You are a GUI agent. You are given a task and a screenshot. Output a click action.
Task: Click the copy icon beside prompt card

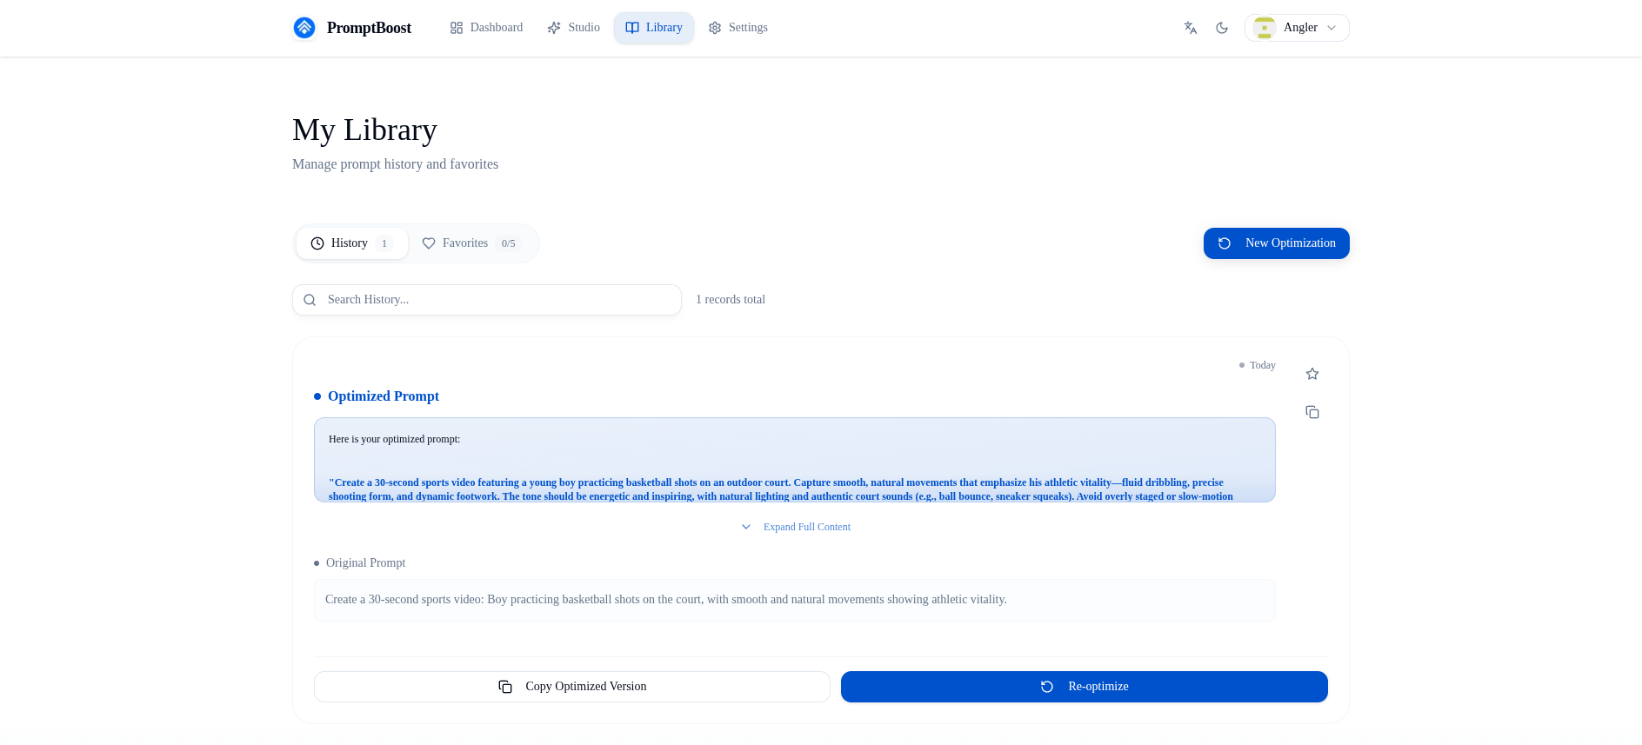tap(1312, 412)
